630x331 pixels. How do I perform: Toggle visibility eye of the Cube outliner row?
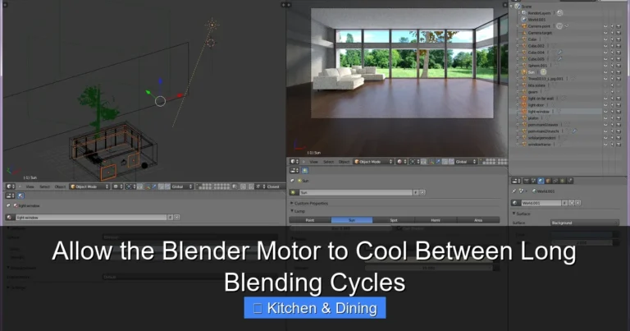[x=605, y=39]
